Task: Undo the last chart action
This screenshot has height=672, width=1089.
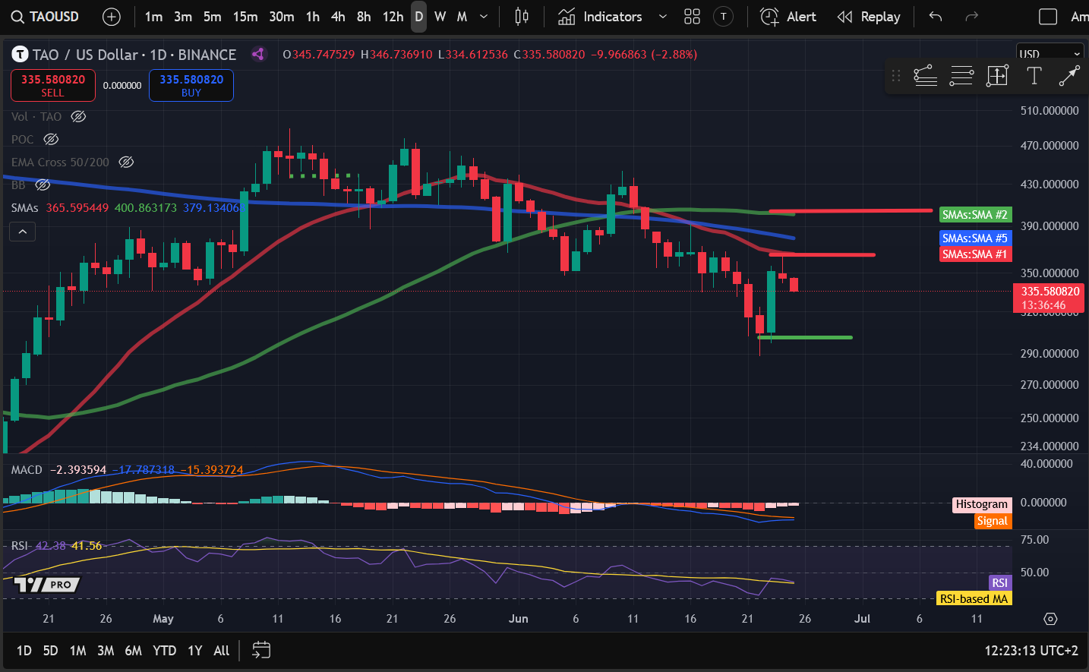Action: click(x=936, y=17)
